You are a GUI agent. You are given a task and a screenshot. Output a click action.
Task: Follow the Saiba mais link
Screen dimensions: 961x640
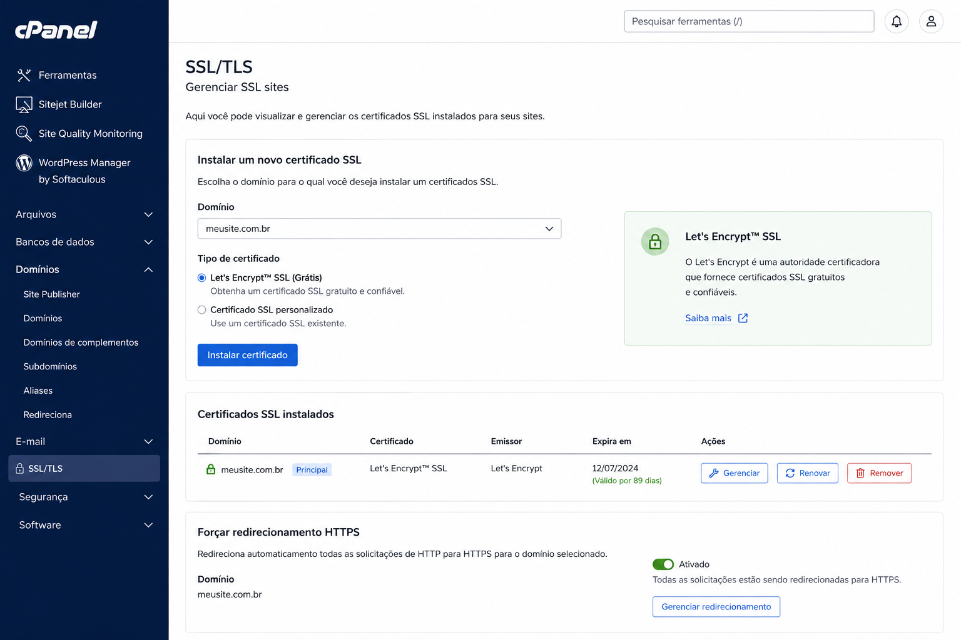708,318
